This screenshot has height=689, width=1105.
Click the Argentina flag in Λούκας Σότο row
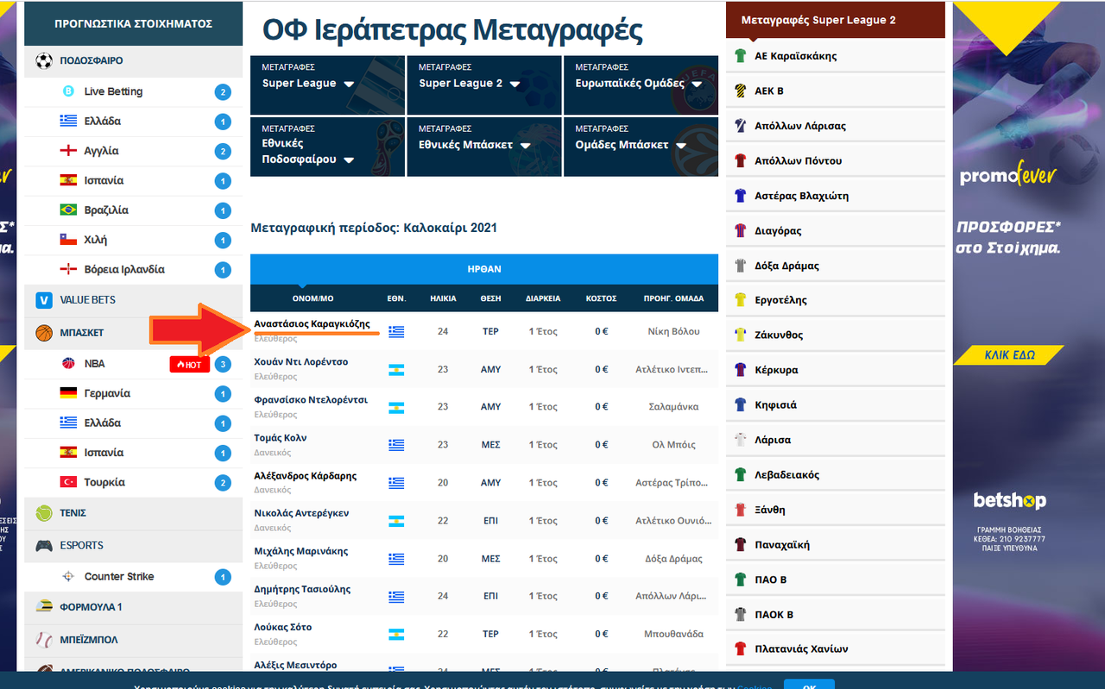pos(396,634)
